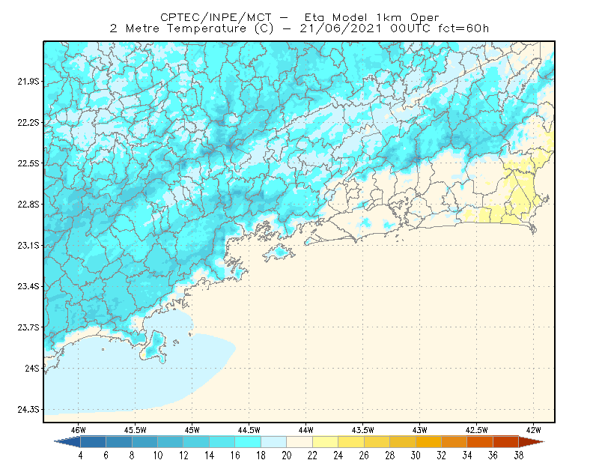Viewport: 599px width, 463px height.
Task: Click the latitude label '23.1S'
Action: 28,245
